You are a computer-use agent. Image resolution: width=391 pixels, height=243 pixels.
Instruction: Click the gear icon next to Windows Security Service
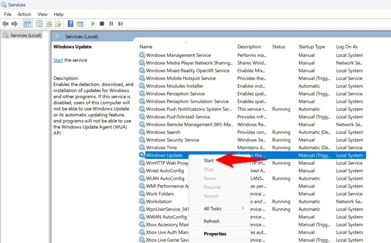click(142, 140)
